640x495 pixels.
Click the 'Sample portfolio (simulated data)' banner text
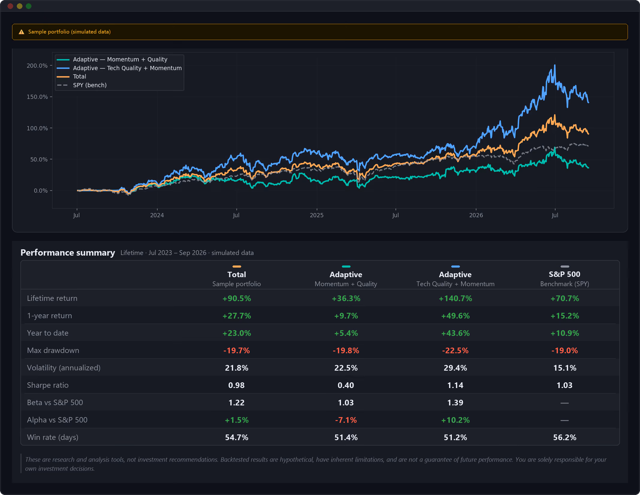[x=69, y=32]
